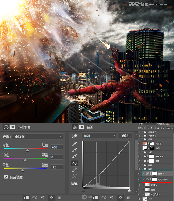This screenshot has width=174, height=201.
Task: Reset Curves to adjustment defaults
Action: [112, 198]
